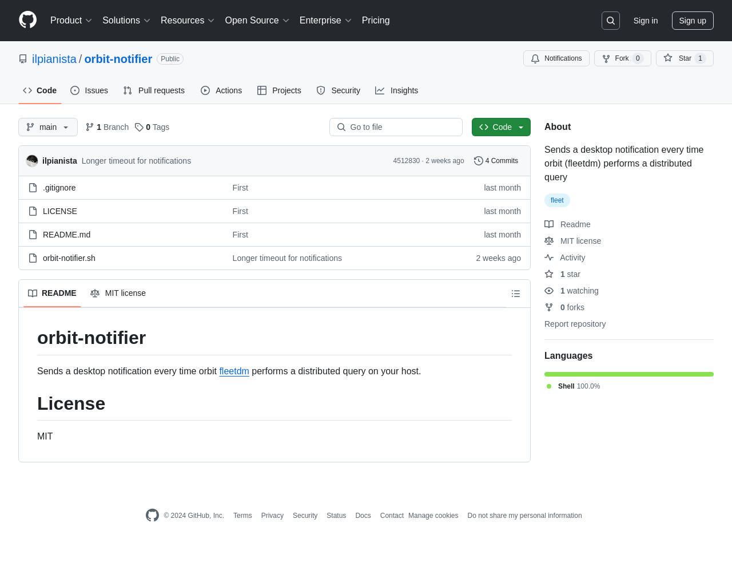The height and width of the screenshot is (586, 732).
Task: Click Report repository link
Action: [575, 324]
